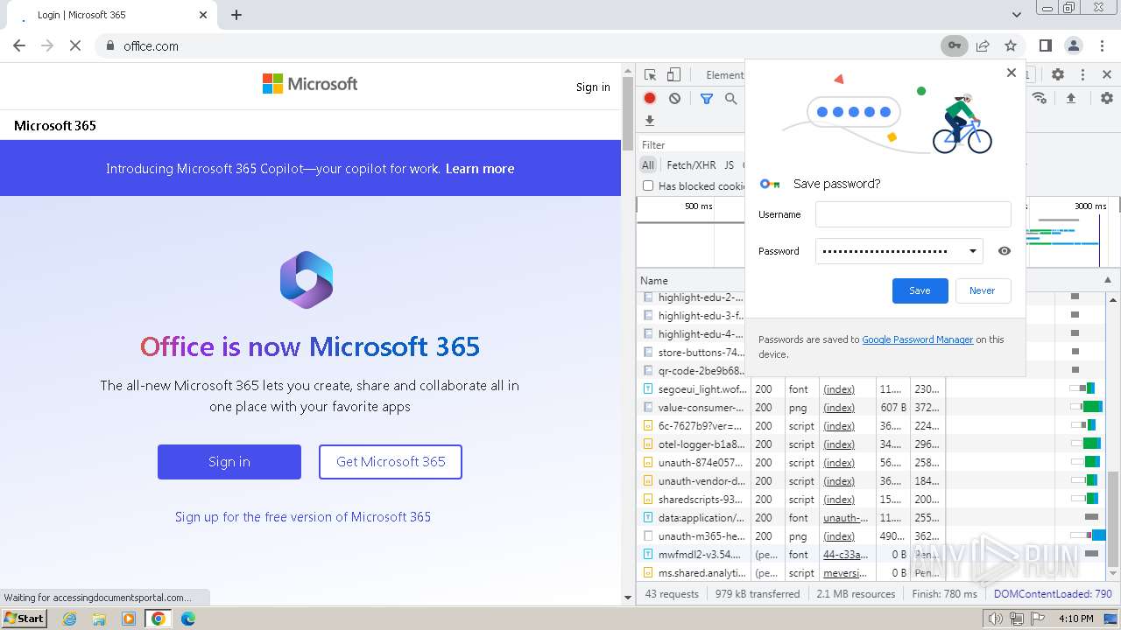The width and height of the screenshot is (1121, 630).
Task: Click the Learn more banner link
Action: tap(480, 169)
